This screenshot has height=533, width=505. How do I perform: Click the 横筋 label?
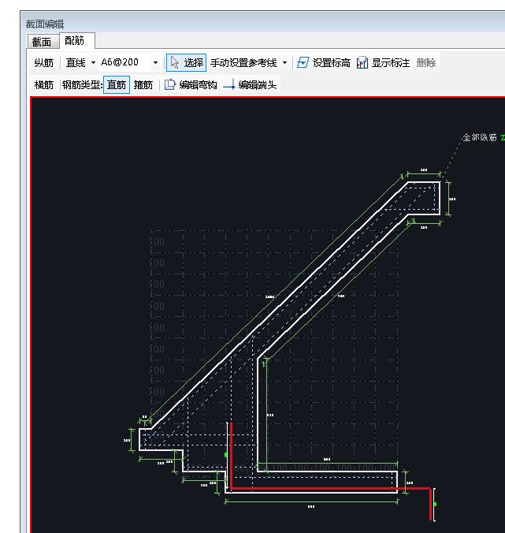click(x=44, y=84)
